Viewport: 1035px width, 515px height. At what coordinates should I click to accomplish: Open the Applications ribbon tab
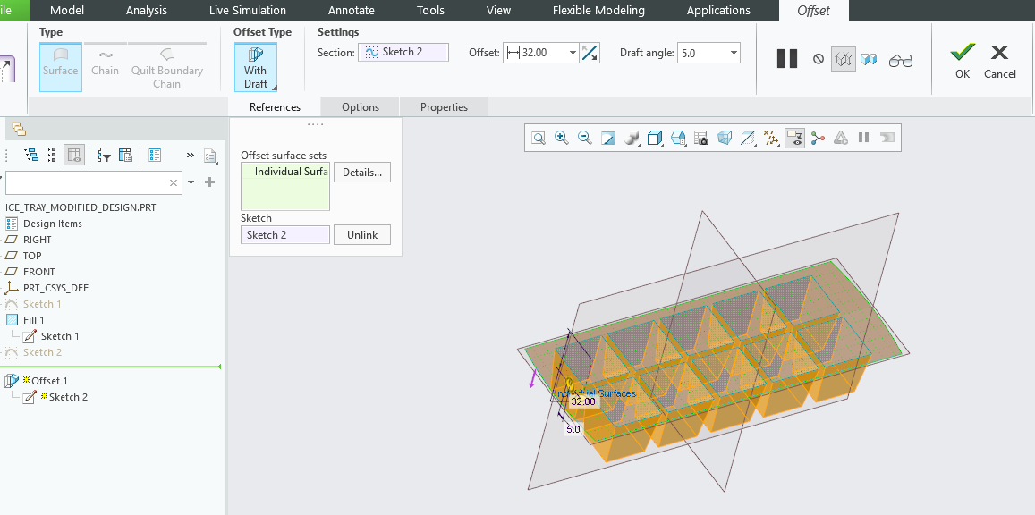pyautogui.click(x=718, y=11)
